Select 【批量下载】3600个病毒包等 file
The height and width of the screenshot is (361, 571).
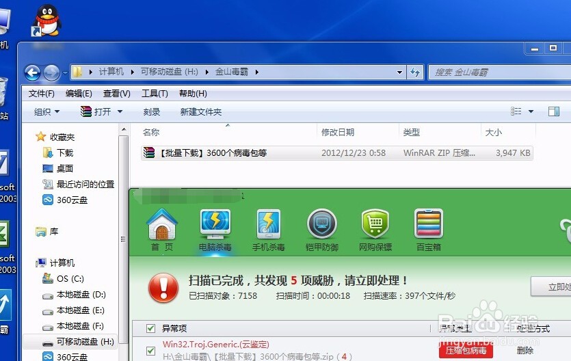(213, 153)
